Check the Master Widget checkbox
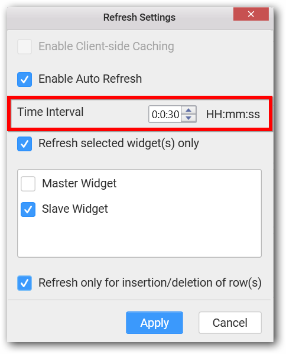The height and width of the screenshot is (354, 286). click(28, 184)
